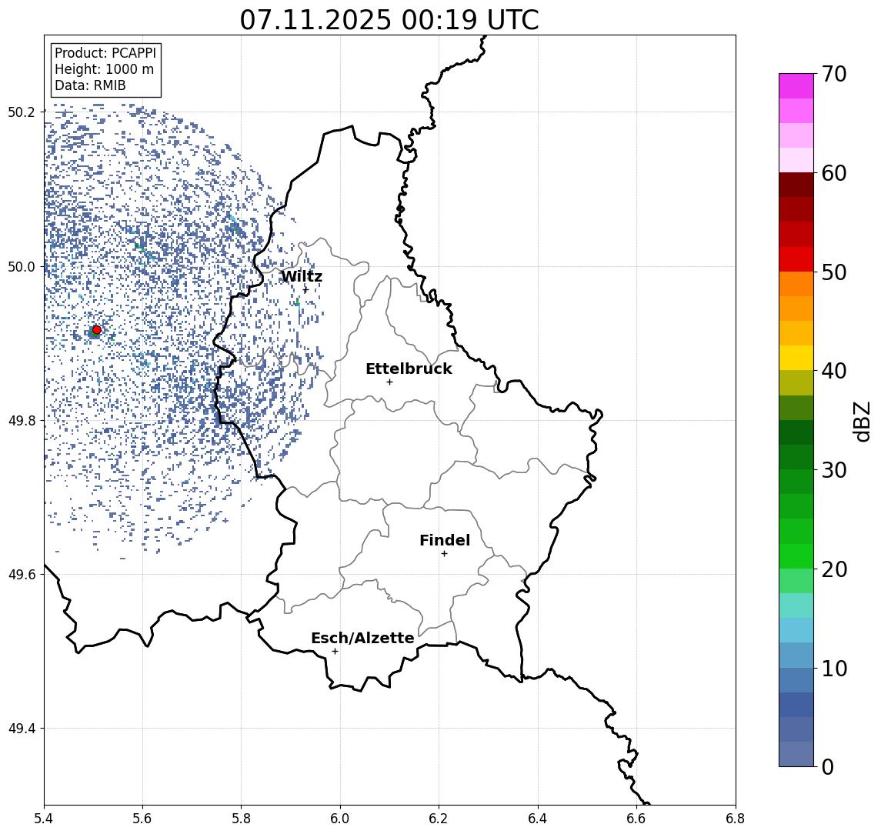Screen dimensions: 881x834
Task: Click the colorbar tick label 30
Action: (834, 470)
